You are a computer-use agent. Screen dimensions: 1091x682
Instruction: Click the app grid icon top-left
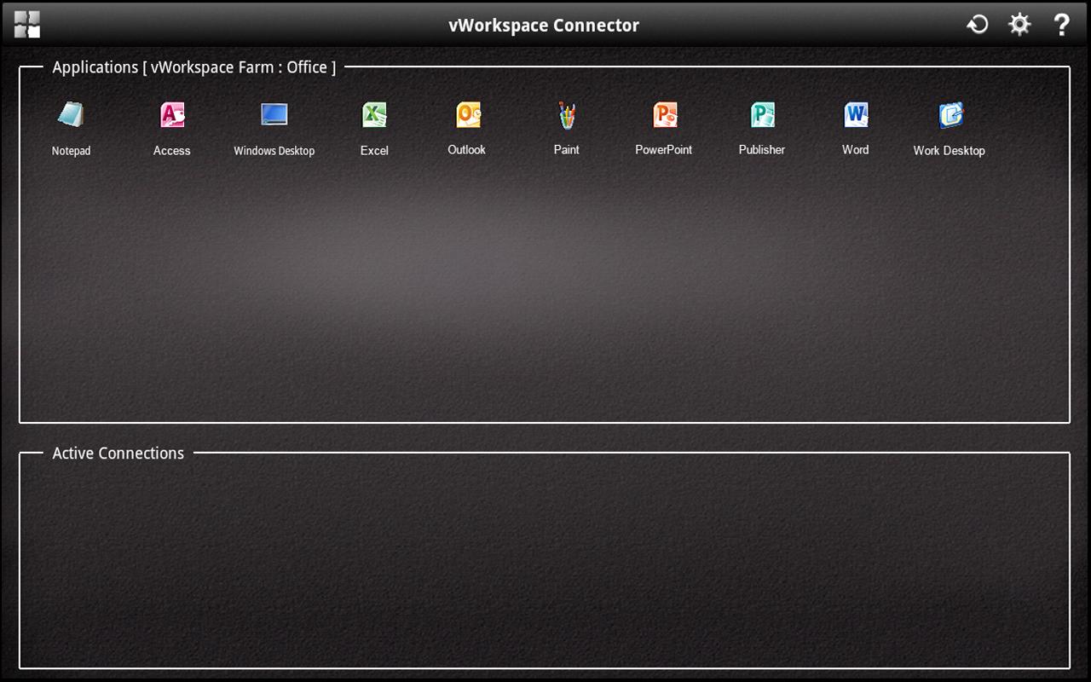pyautogui.click(x=26, y=25)
